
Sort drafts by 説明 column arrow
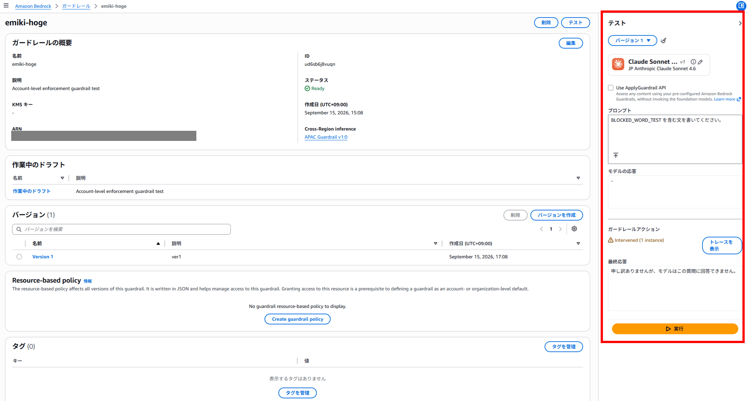[x=578, y=178]
